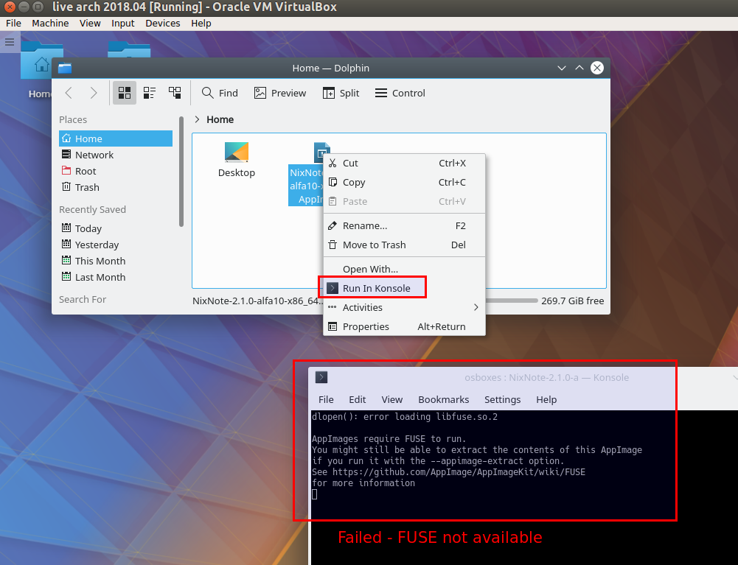The image size is (738, 565).
Task: Click the free disk space bar
Action: (512, 301)
